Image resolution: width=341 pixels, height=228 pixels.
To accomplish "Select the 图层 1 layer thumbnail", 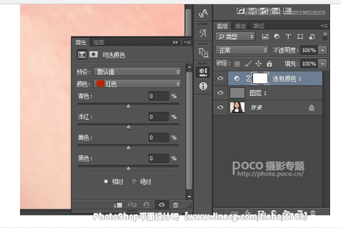I will (237, 93).
